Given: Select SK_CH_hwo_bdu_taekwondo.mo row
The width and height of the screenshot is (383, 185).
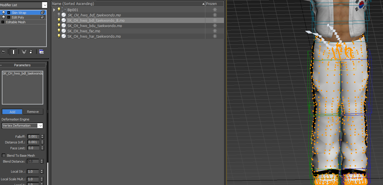Looking at the screenshot, I should click(x=138, y=26).
